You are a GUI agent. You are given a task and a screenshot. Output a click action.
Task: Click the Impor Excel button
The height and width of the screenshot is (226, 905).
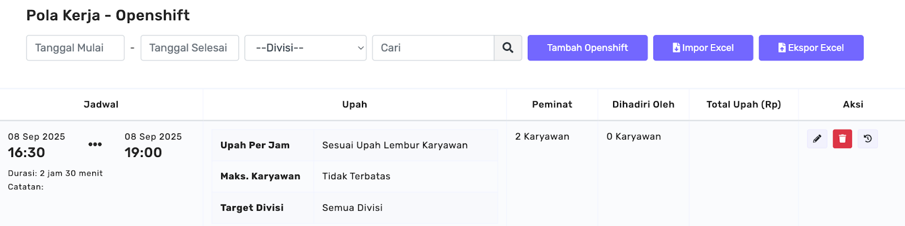pos(703,48)
